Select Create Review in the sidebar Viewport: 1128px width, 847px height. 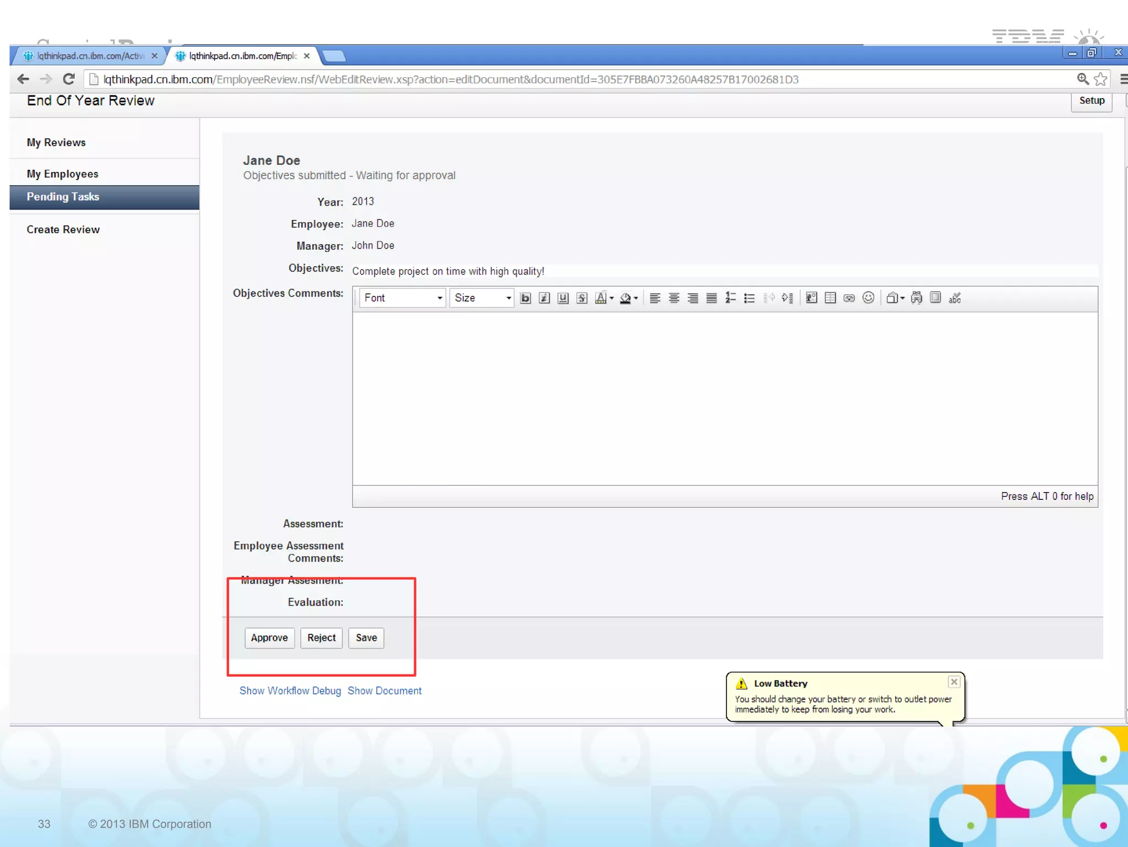63,229
